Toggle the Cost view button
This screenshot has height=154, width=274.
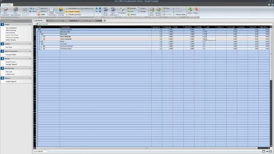click(131, 12)
